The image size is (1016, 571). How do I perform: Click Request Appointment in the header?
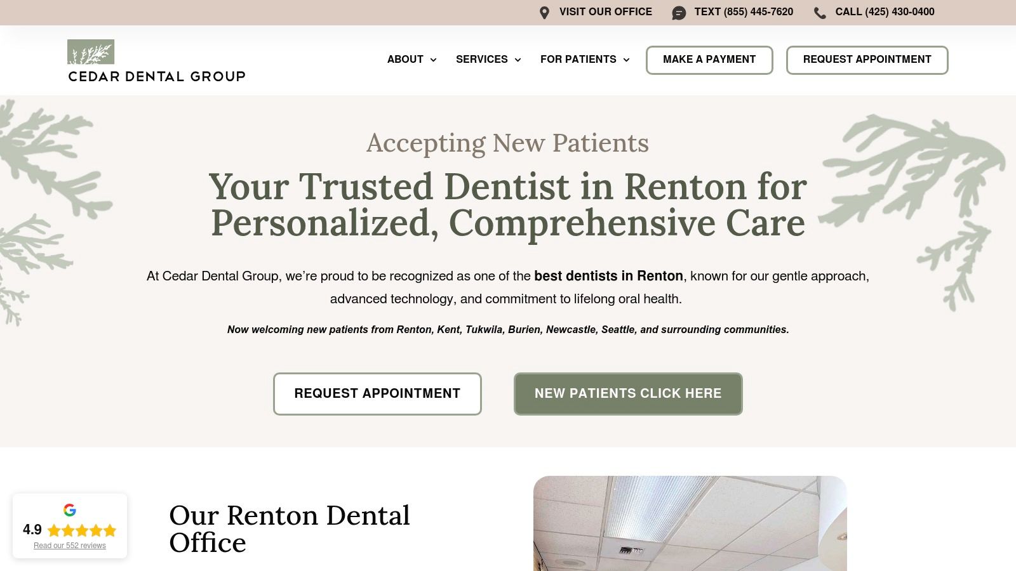[x=867, y=60]
